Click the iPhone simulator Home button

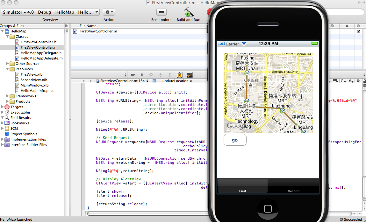268,209
